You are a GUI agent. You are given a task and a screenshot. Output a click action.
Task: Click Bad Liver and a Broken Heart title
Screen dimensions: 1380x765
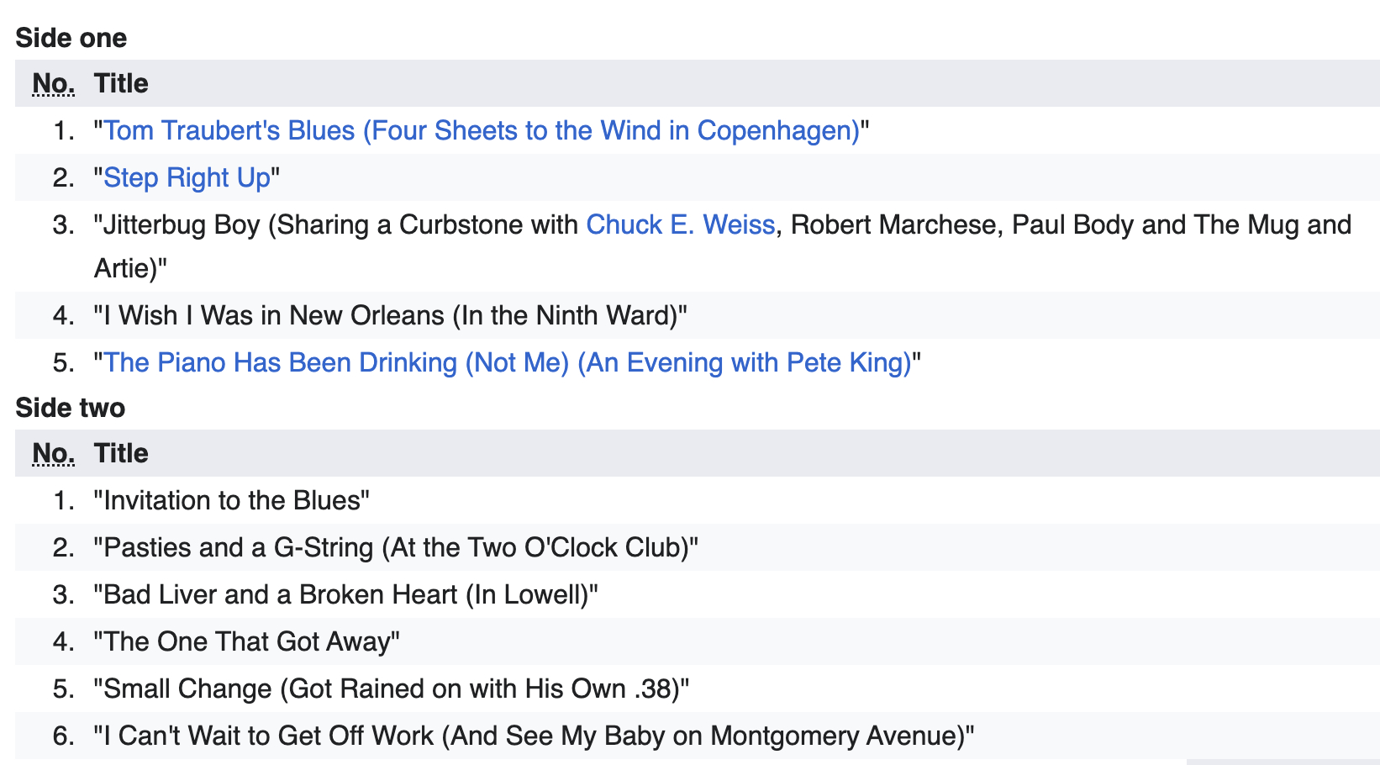(345, 595)
